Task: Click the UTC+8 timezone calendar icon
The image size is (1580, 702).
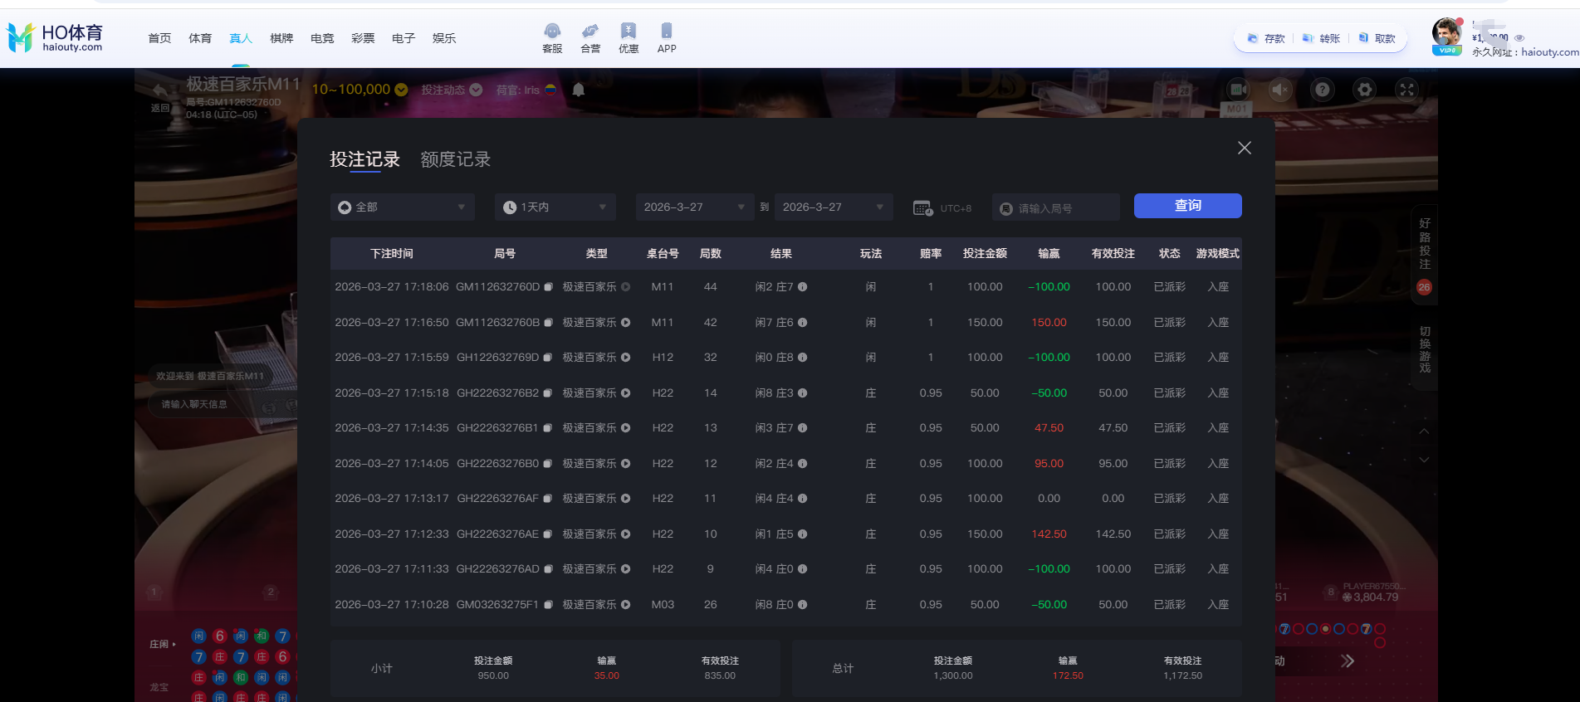Action: click(x=922, y=207)
